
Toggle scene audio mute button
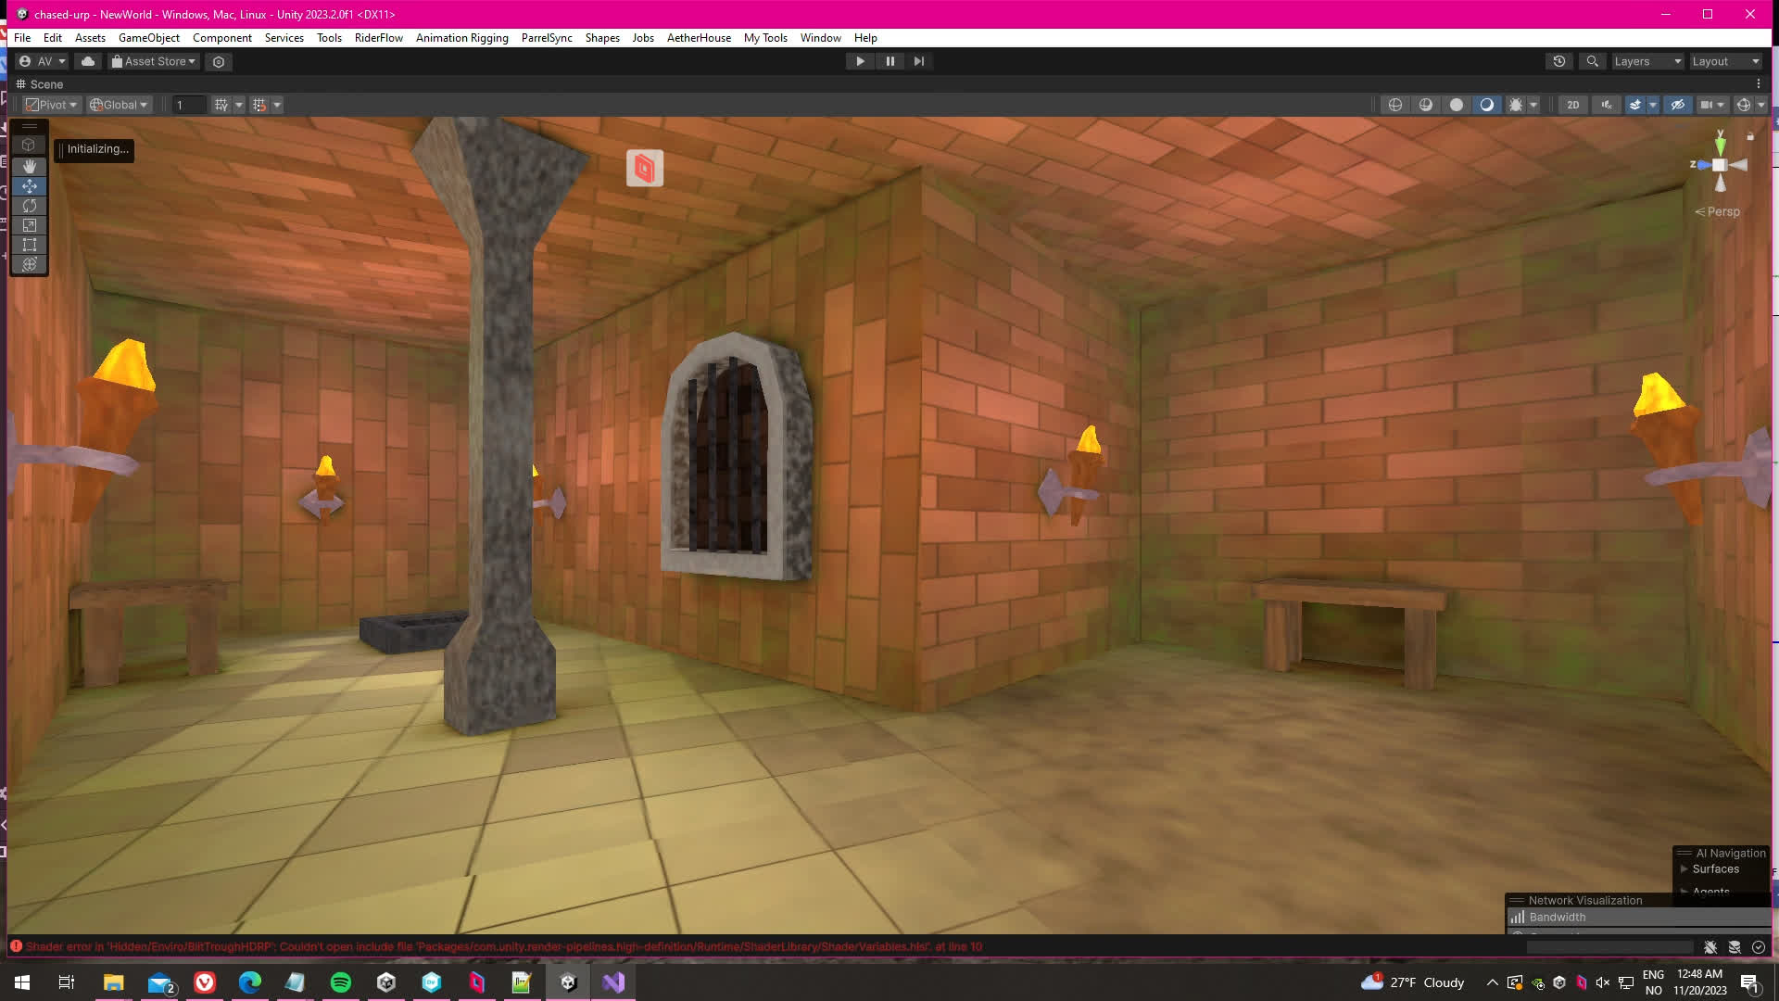tap(1607, 105)
